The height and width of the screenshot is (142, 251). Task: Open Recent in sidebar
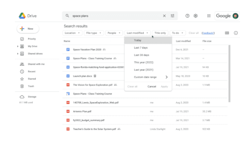click(31, 71)
